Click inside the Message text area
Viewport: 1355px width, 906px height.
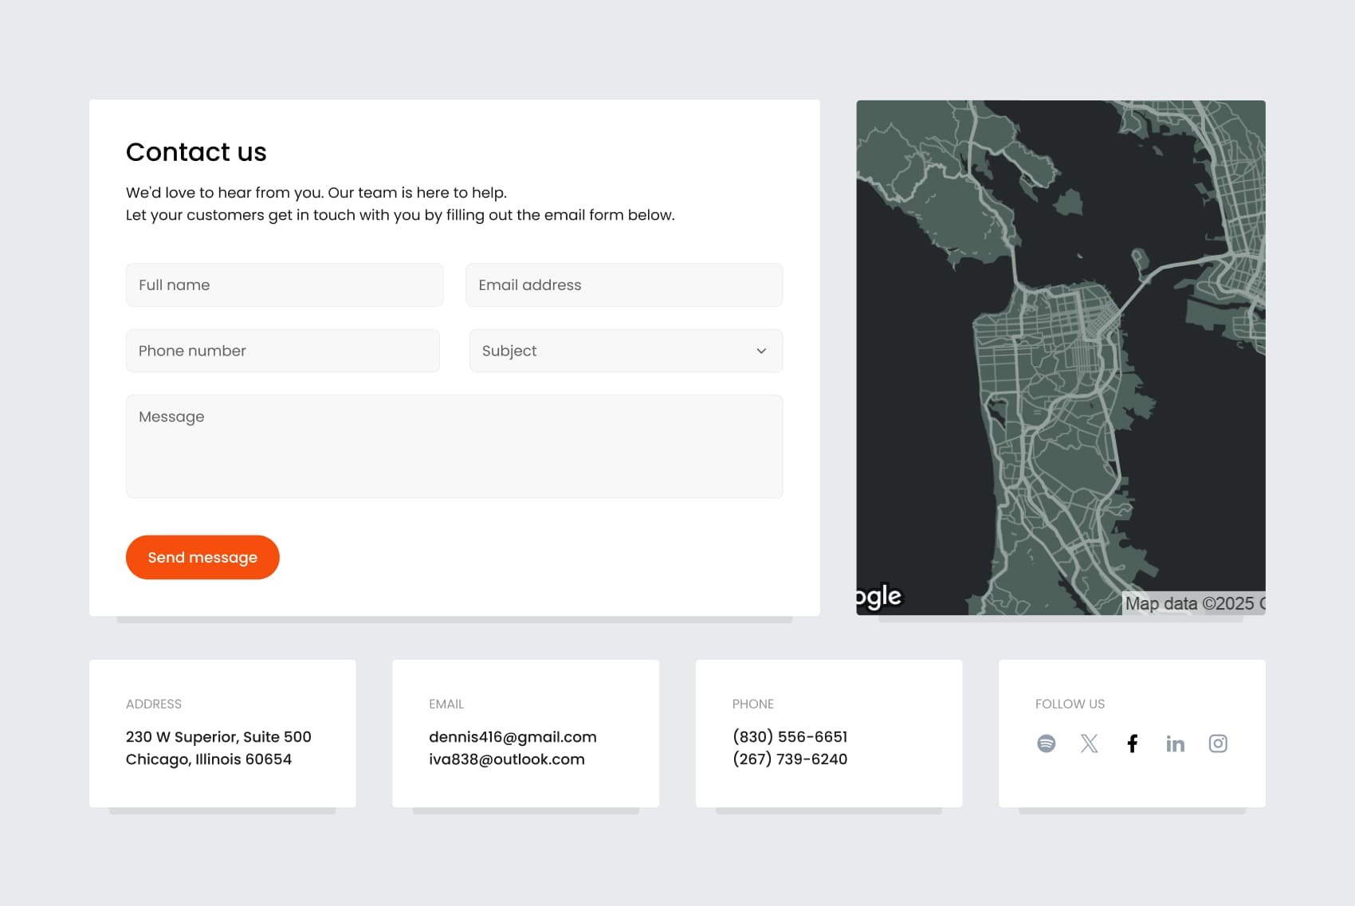pos(454,446)
